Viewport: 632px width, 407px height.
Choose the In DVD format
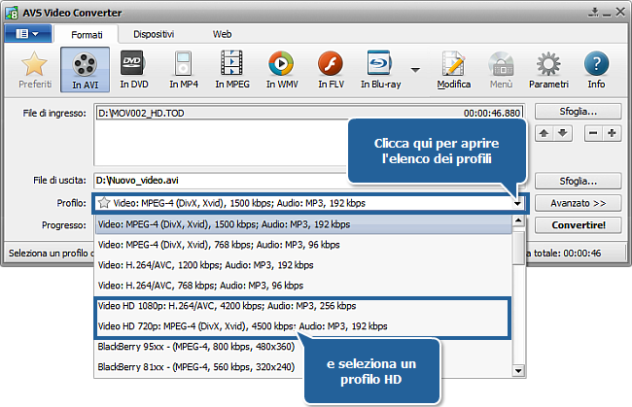coord(134,70)
